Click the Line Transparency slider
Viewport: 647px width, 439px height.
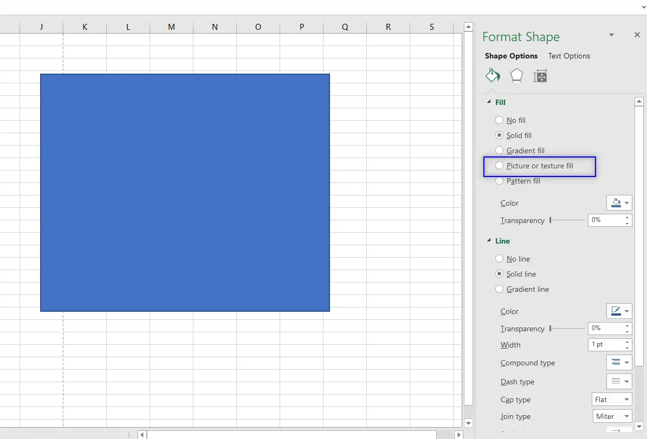coord(567,329)
